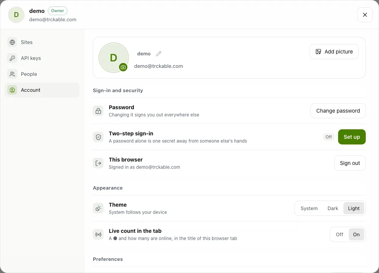This screenshot has width=379, height=273.
Task: Open the People section
Action: [42, 74]
